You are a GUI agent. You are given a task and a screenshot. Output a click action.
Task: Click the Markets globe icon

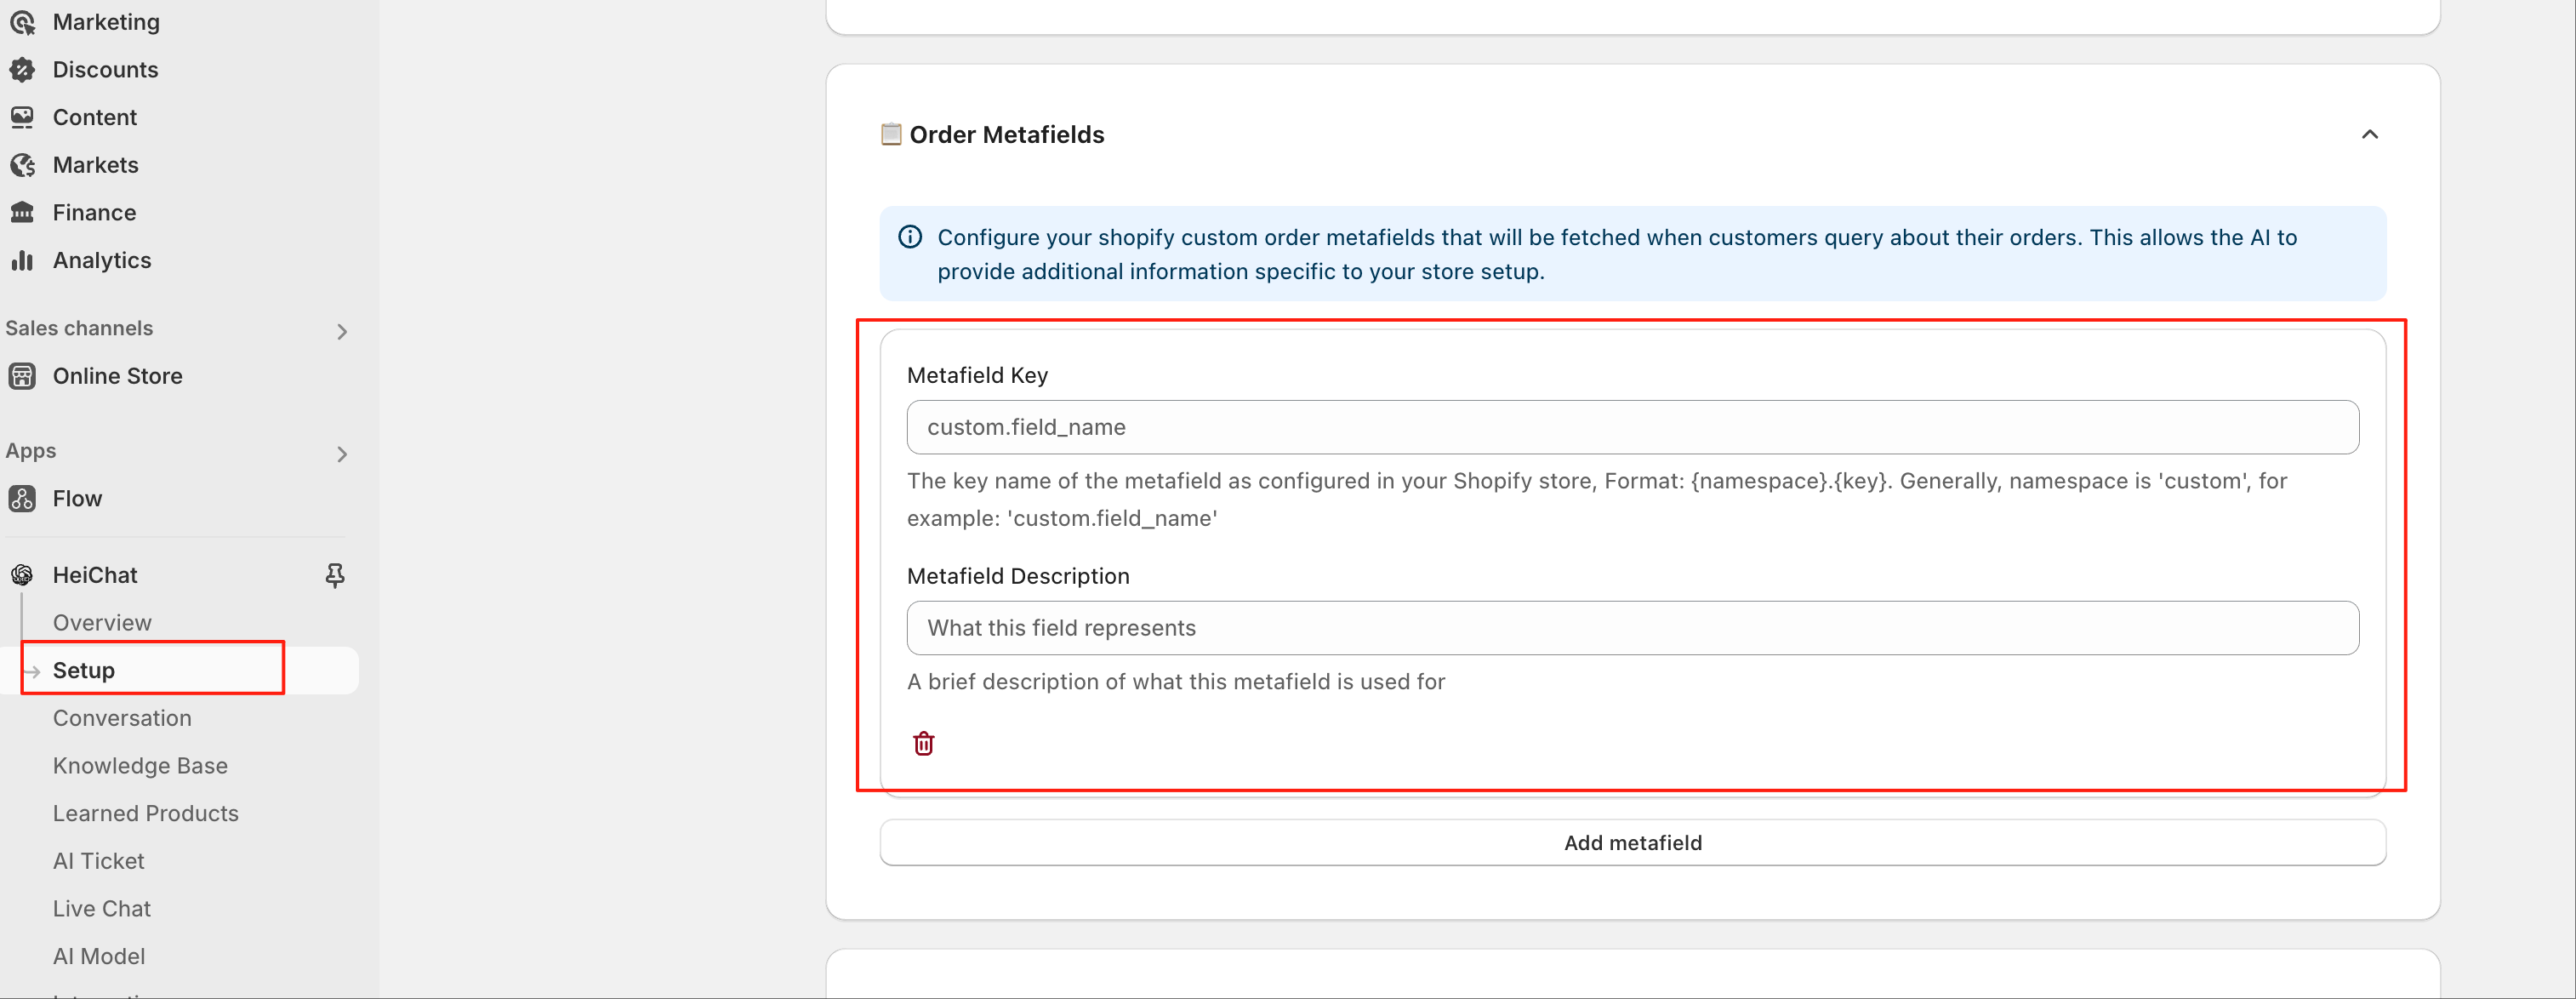(22, 165)
